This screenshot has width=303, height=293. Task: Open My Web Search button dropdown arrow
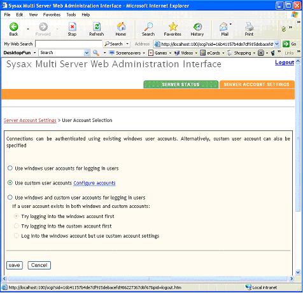(127, 44)
